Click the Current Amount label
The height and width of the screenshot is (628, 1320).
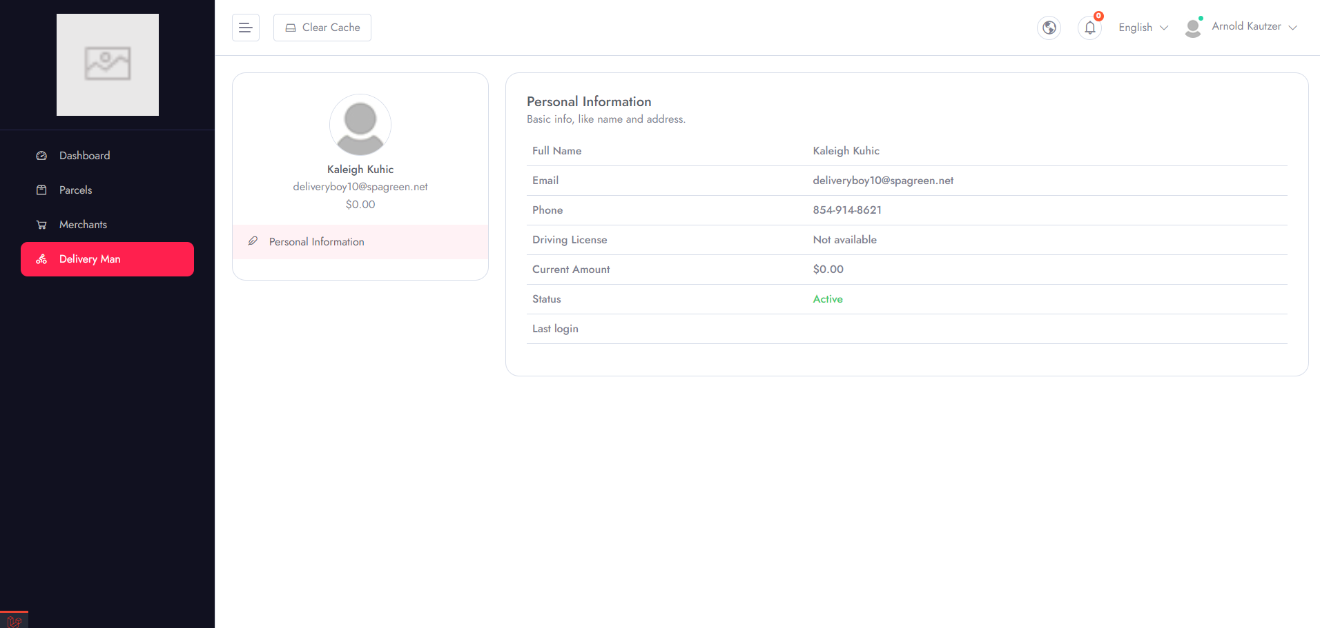tap(571, 270)
